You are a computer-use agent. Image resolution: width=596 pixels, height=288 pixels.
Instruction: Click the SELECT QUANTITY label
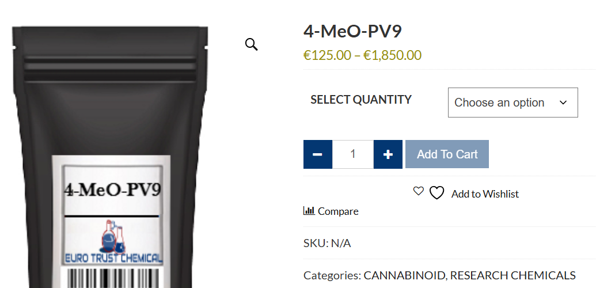point(361,100)
